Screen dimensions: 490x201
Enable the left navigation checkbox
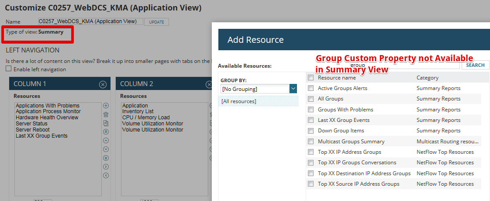8,69
